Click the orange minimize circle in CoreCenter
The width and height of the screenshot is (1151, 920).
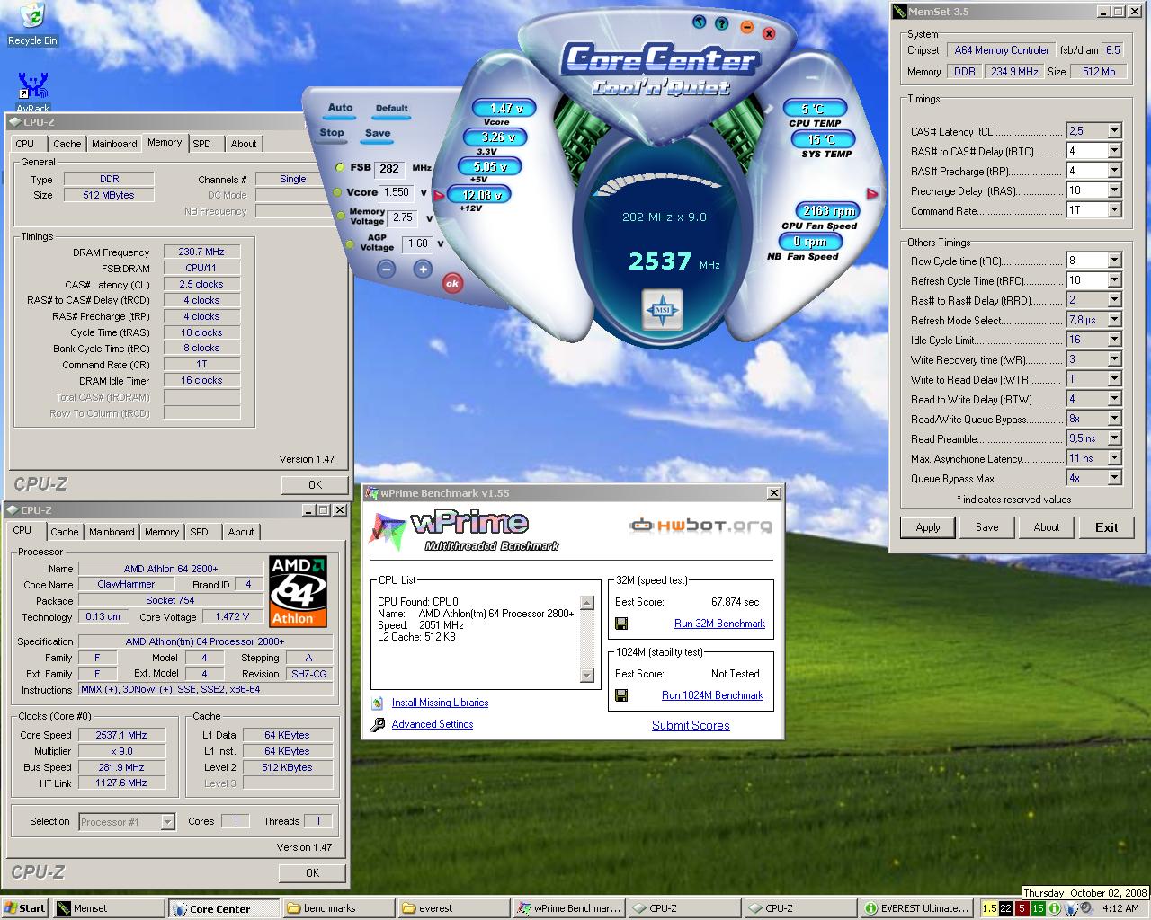point(747,27)
